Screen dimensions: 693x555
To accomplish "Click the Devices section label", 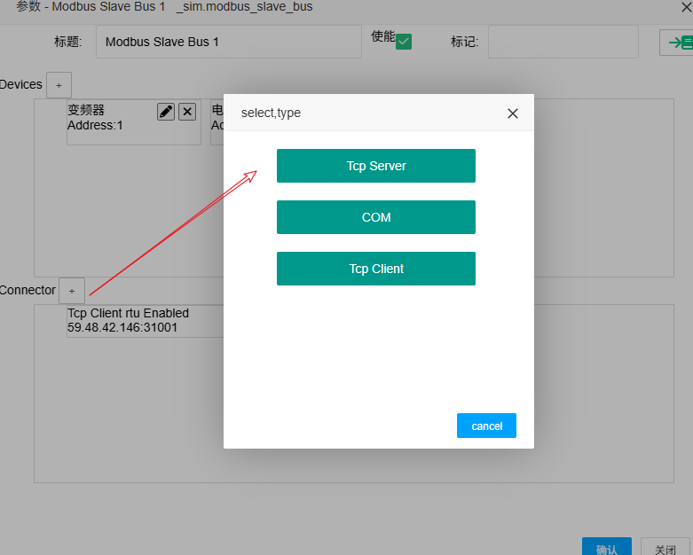I will [20, 84].
